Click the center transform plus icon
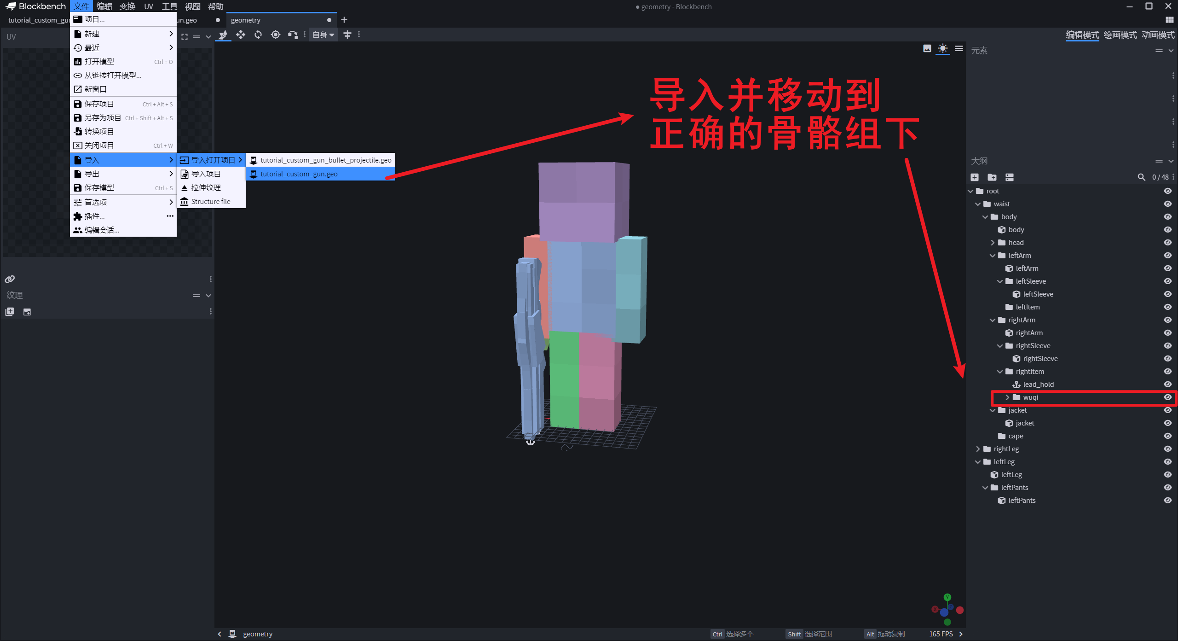Screen dimensions: 1178x641 (x=347, y=35)
